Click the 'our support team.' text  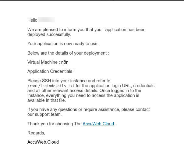point(44,114)
